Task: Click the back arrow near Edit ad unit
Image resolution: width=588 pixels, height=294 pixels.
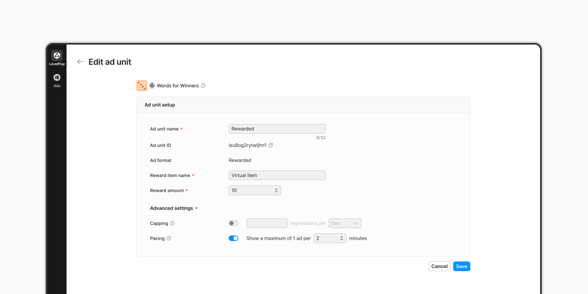Action: click(x=80, y=62)
